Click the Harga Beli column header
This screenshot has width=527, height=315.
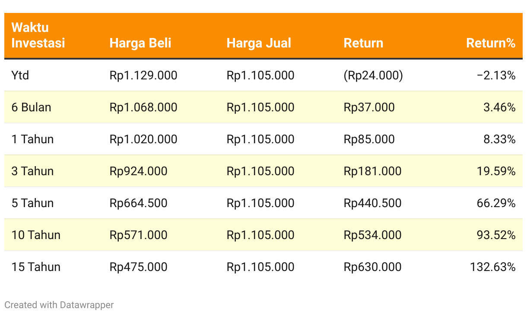click(x=140, y=43)
